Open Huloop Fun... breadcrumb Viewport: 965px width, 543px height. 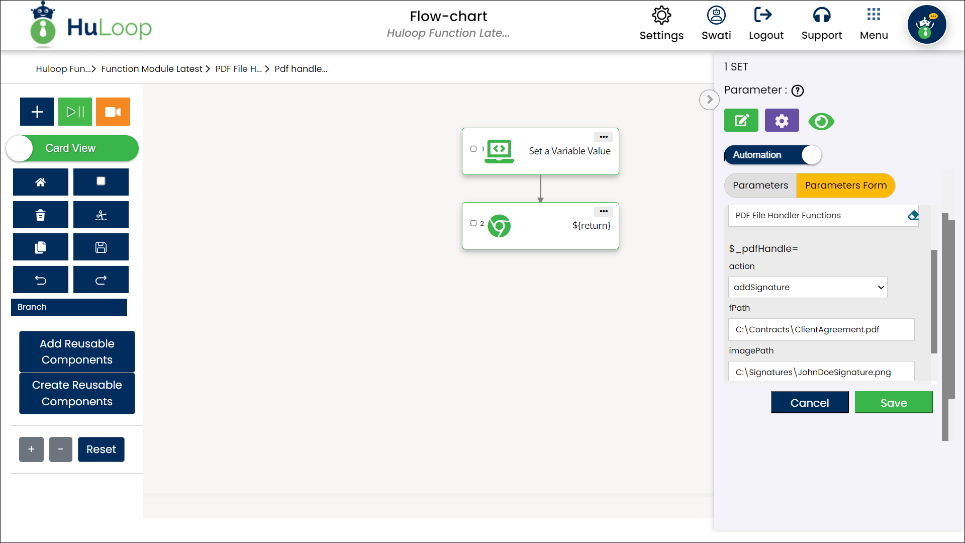63,69
